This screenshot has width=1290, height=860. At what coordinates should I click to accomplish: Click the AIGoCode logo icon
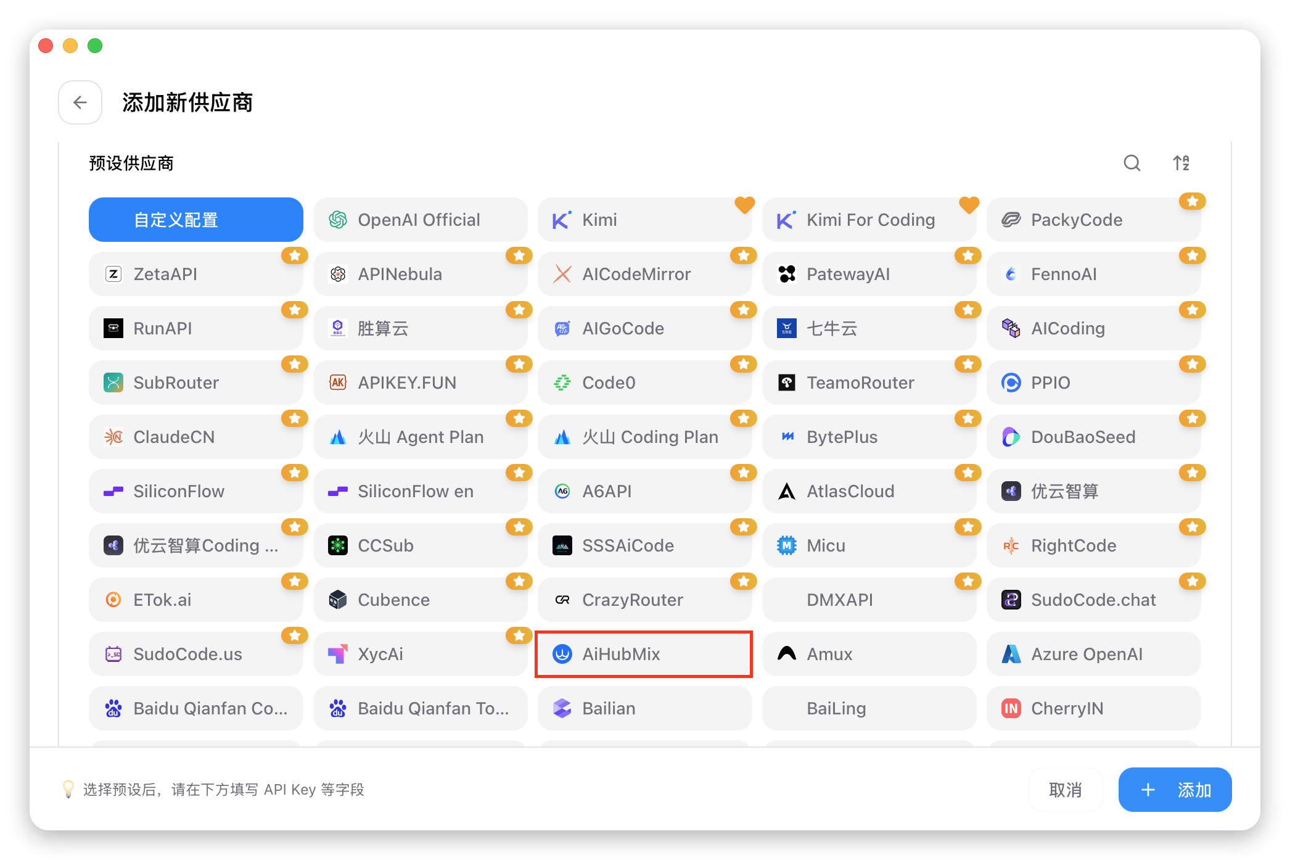[x=562, y=328]
